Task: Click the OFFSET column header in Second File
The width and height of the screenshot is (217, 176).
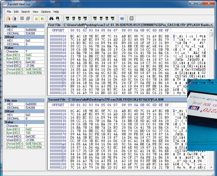Action: [58, 105]
